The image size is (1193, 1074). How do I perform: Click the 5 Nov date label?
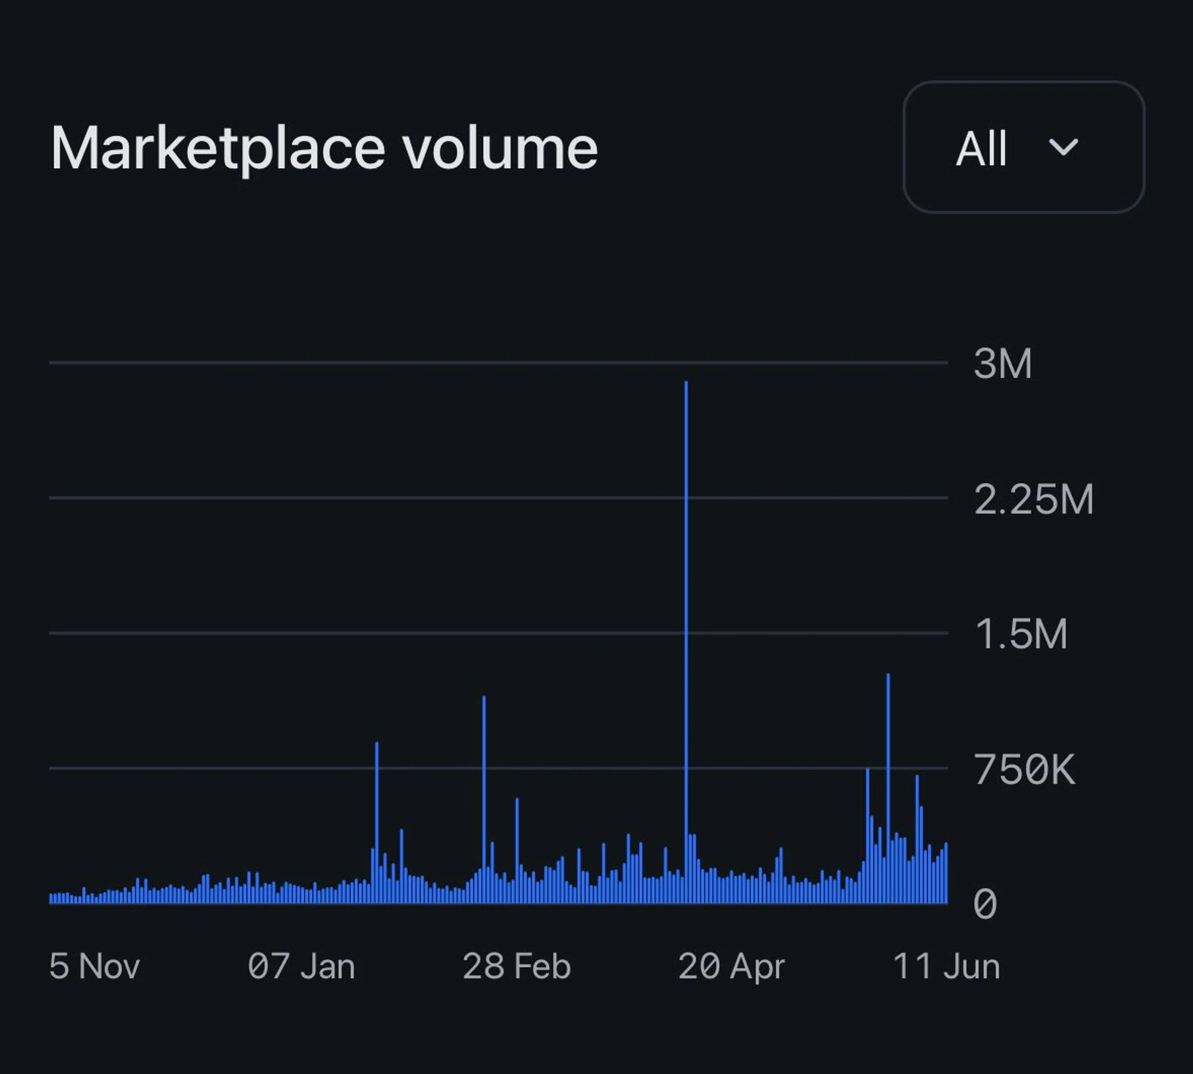click(x=94, y=966)
